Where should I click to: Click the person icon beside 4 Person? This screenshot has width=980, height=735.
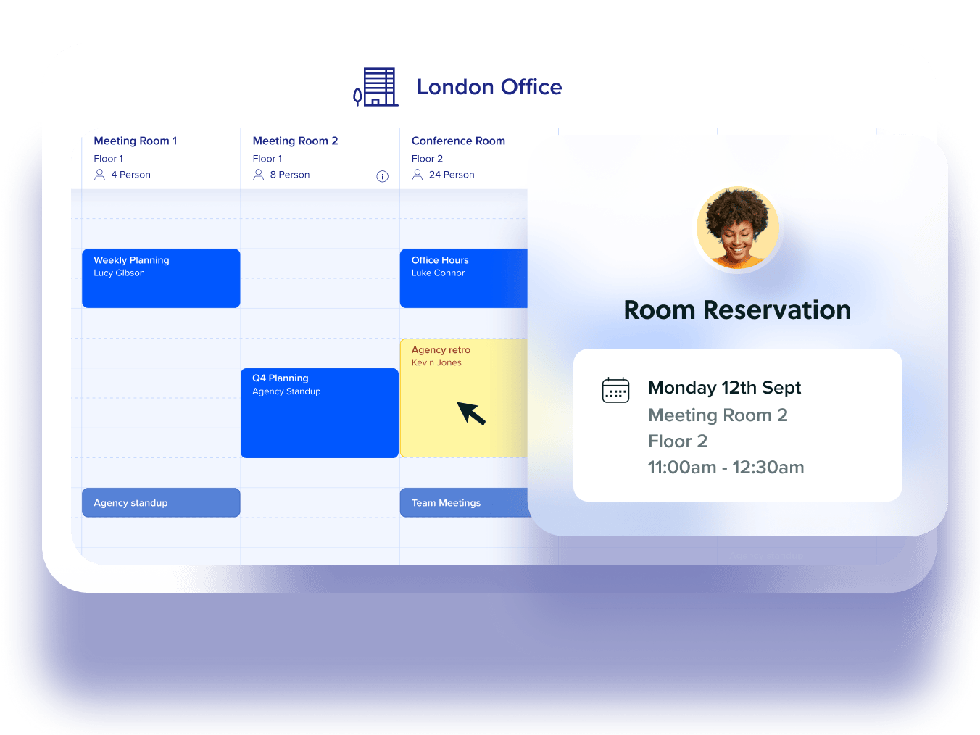pyautogui.click(x=100, y=175)
